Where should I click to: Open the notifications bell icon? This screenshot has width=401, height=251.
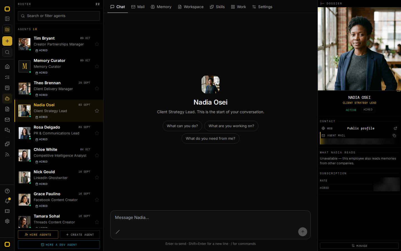pos(7,201)
